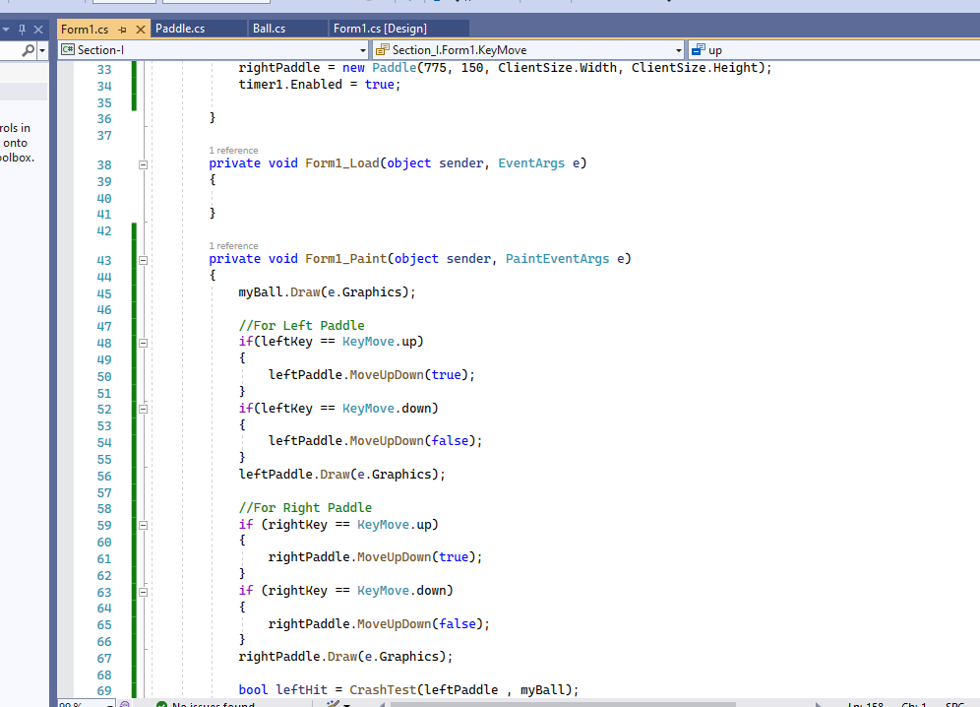
Task: Click EventArgs type in Form1_Load signature
Action: tap(531, 163)
